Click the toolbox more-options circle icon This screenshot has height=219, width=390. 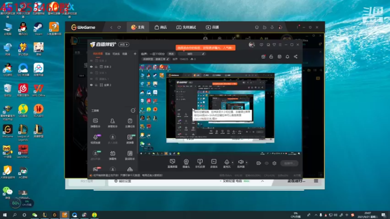tap(133, 110)
